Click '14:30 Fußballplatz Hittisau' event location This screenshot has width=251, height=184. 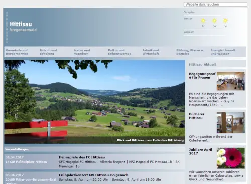point(26,162)
